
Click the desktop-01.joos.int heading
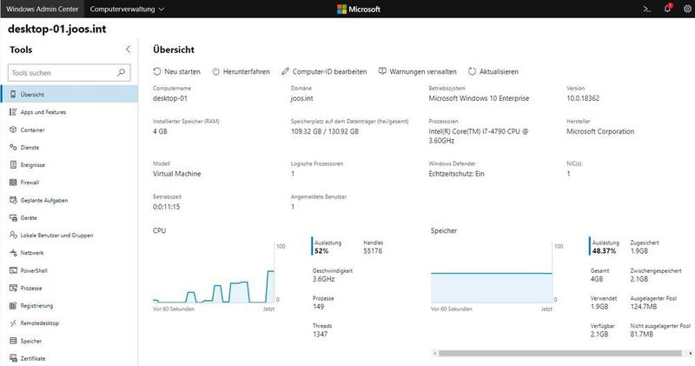pyautogui.click(x=57, y=29)
